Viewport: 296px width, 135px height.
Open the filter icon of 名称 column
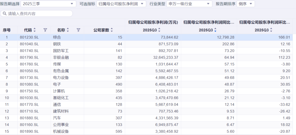click(79, 30)
